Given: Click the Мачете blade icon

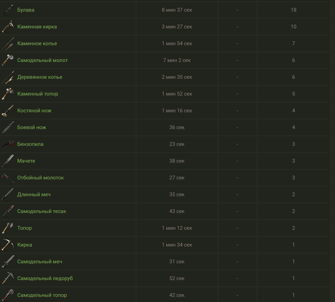Looking at the screenshot, I should (8, 161).
